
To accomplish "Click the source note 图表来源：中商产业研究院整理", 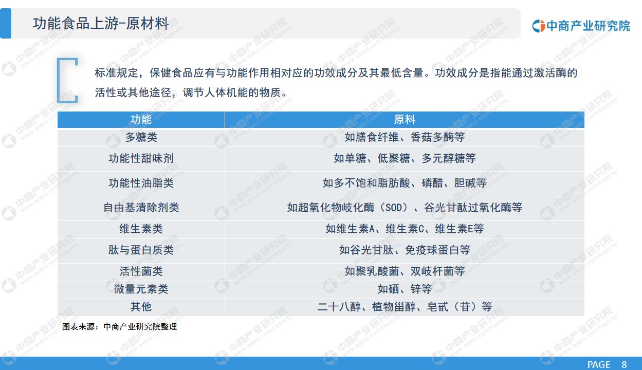I will 119,327.
